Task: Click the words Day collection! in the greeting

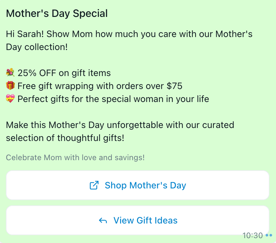Action: (37, 47)
